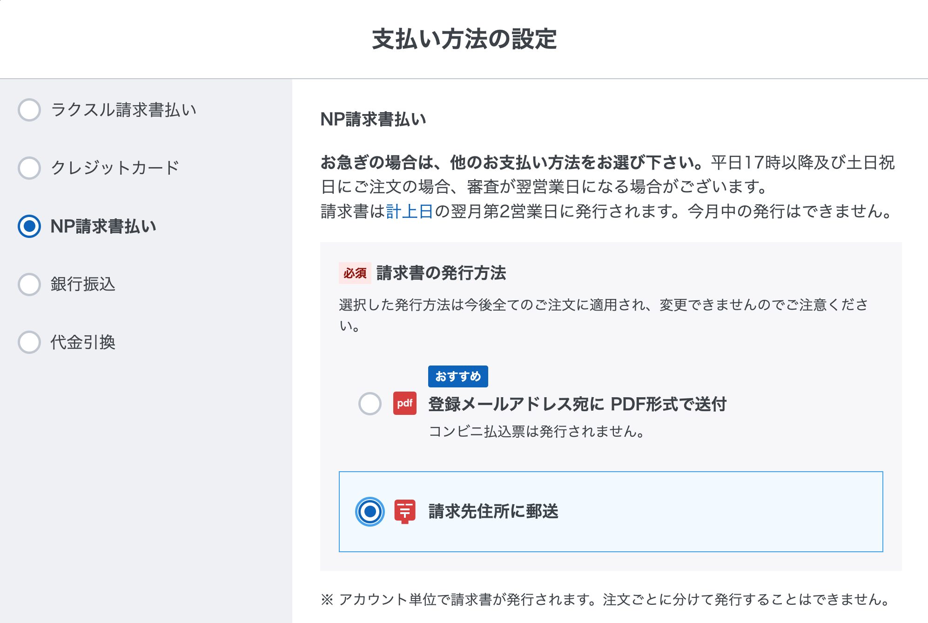Choose PDF形式で送付 radio option

(370, 403)
